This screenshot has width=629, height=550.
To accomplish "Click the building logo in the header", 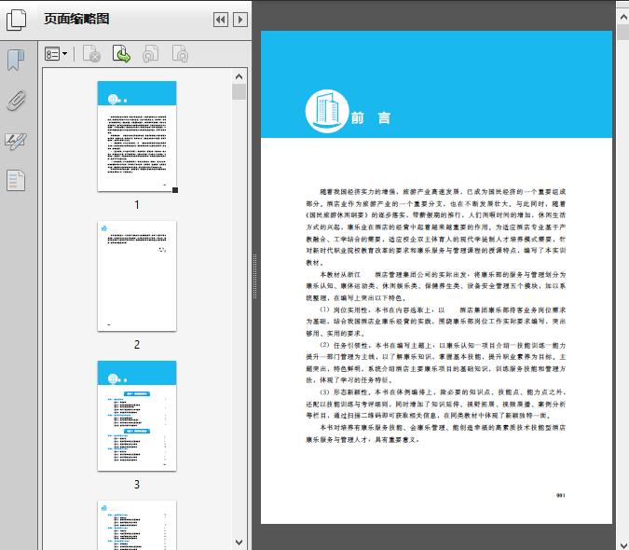I will click(327, 111).
